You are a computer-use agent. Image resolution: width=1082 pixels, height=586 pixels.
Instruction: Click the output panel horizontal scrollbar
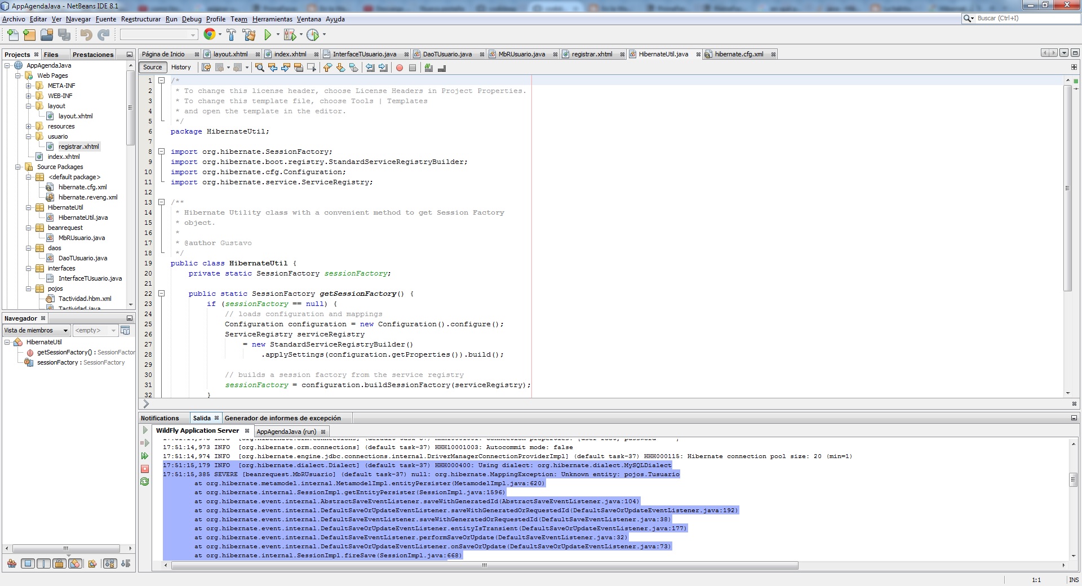[485, 565]
